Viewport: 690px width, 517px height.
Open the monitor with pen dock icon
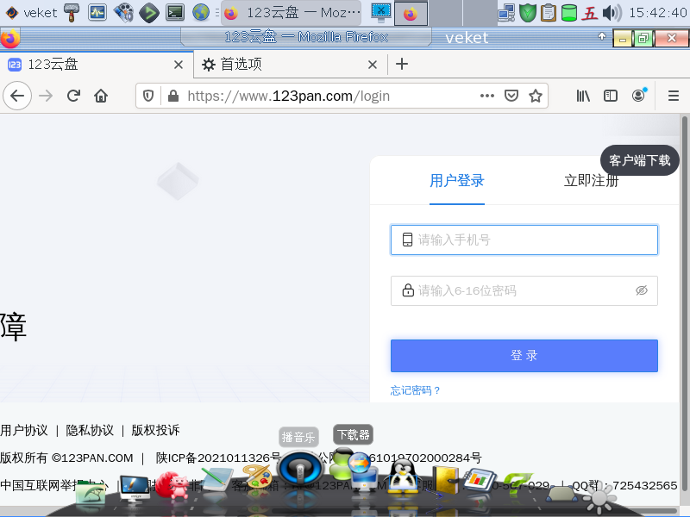134,489
